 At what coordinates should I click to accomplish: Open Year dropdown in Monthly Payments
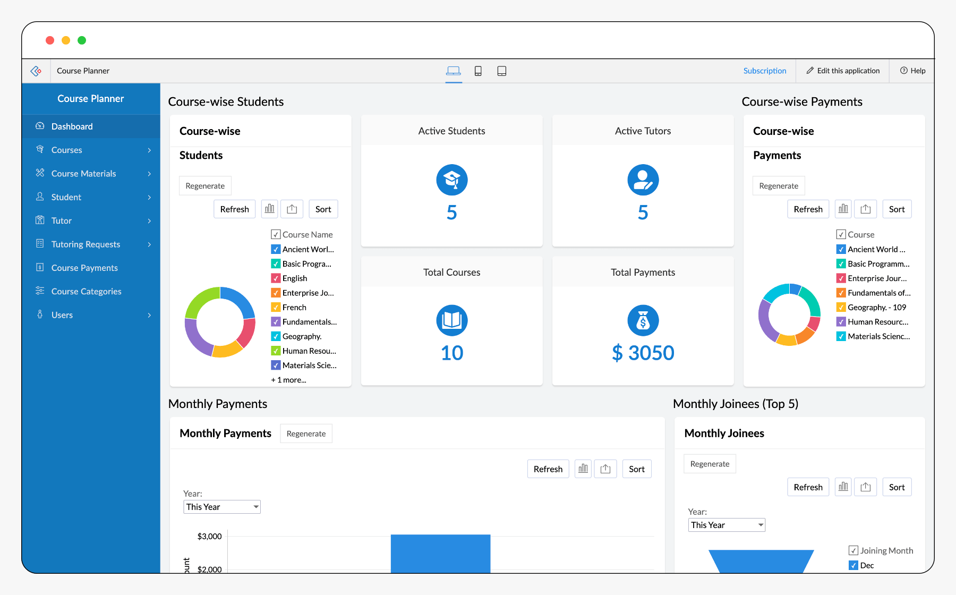coord(222,507)
